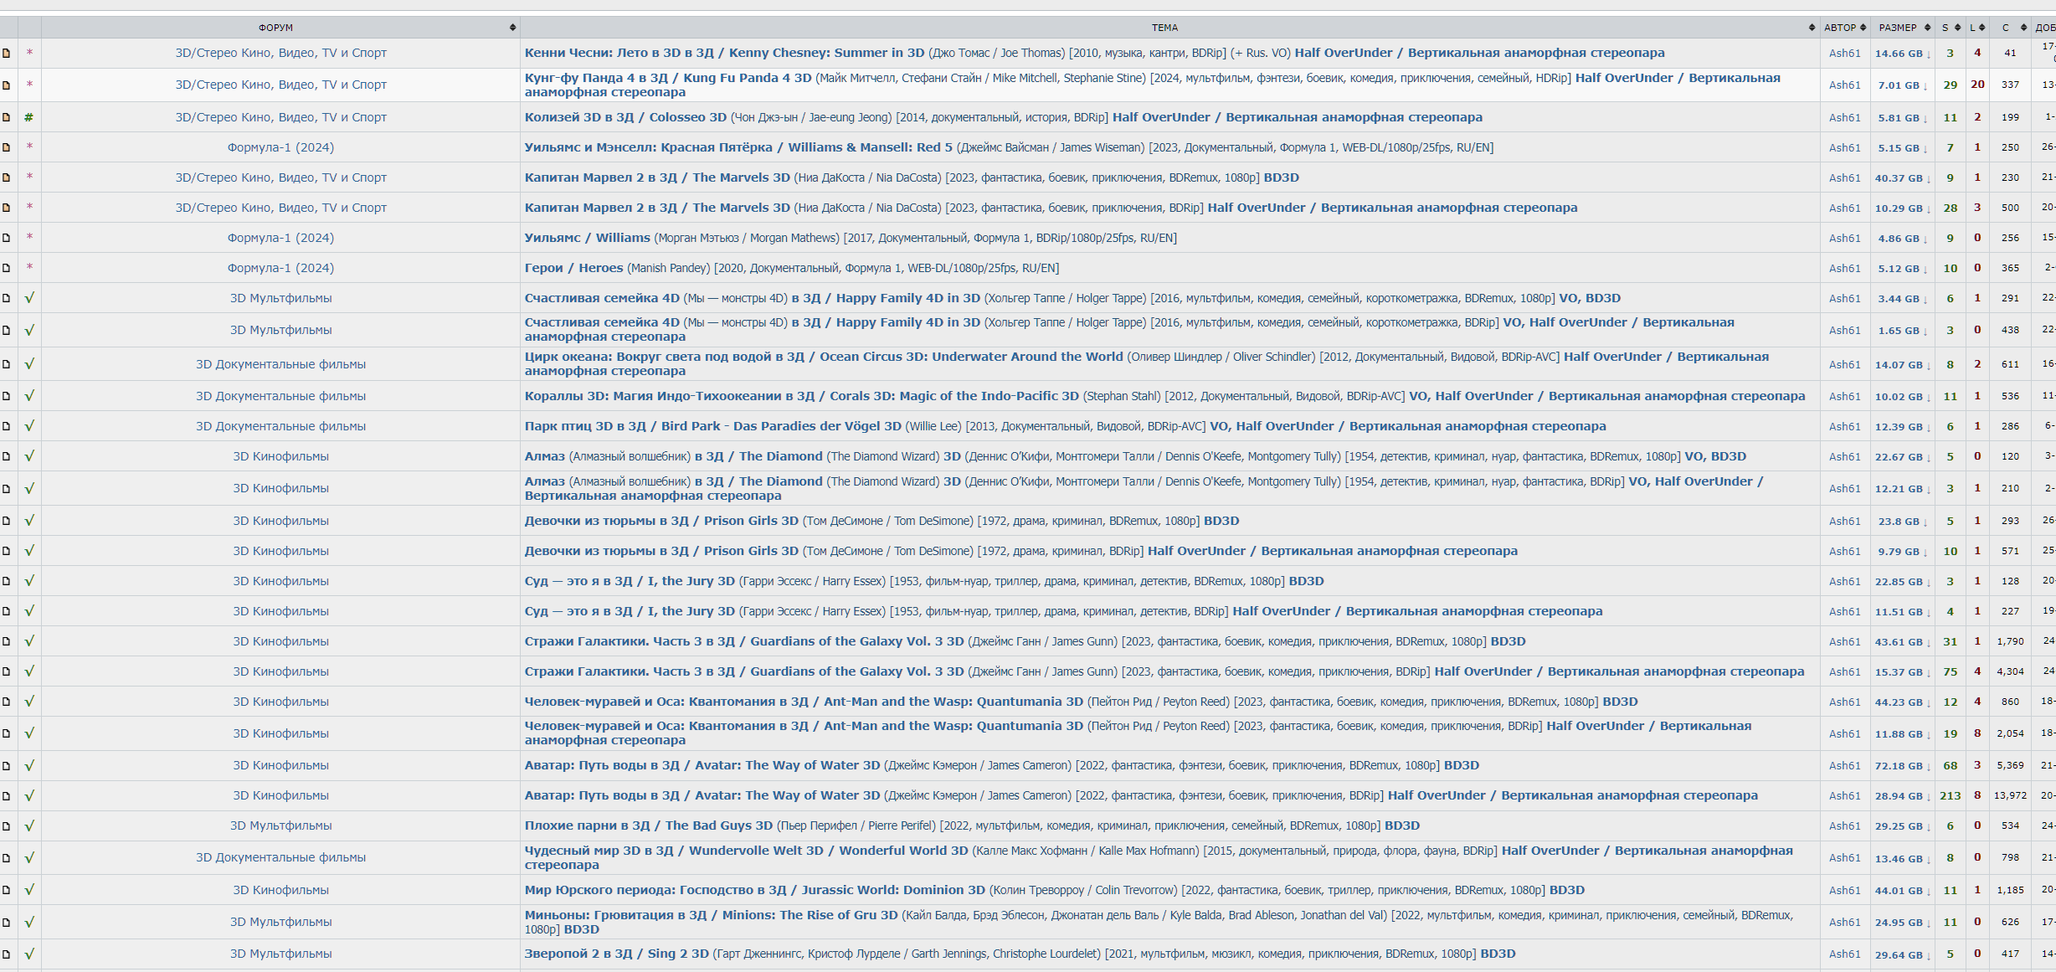Image resolution: width=2056 pixels, height=972 pixels.
Task: Click asterisk status icon in Kenny Chesney row
Action: pos(29,53)
